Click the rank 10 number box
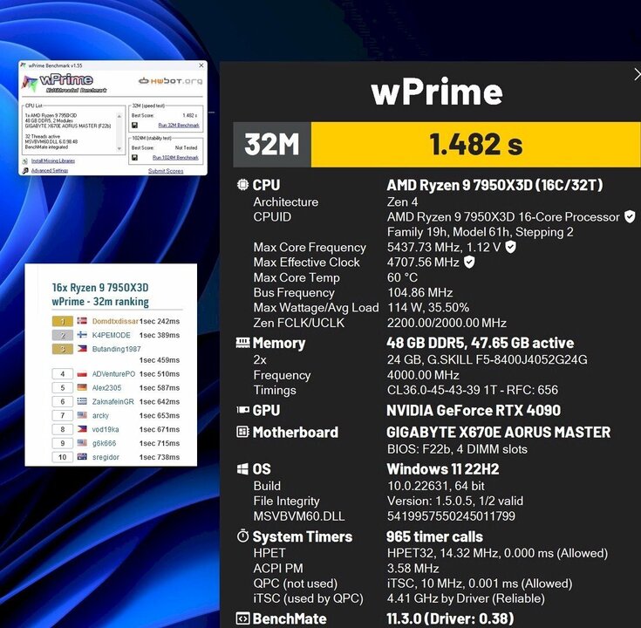 click(63, 457)
